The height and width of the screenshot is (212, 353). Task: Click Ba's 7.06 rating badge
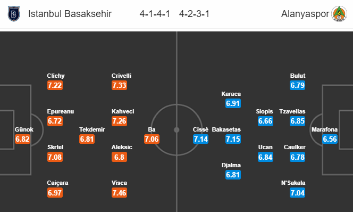coord(152,139)
